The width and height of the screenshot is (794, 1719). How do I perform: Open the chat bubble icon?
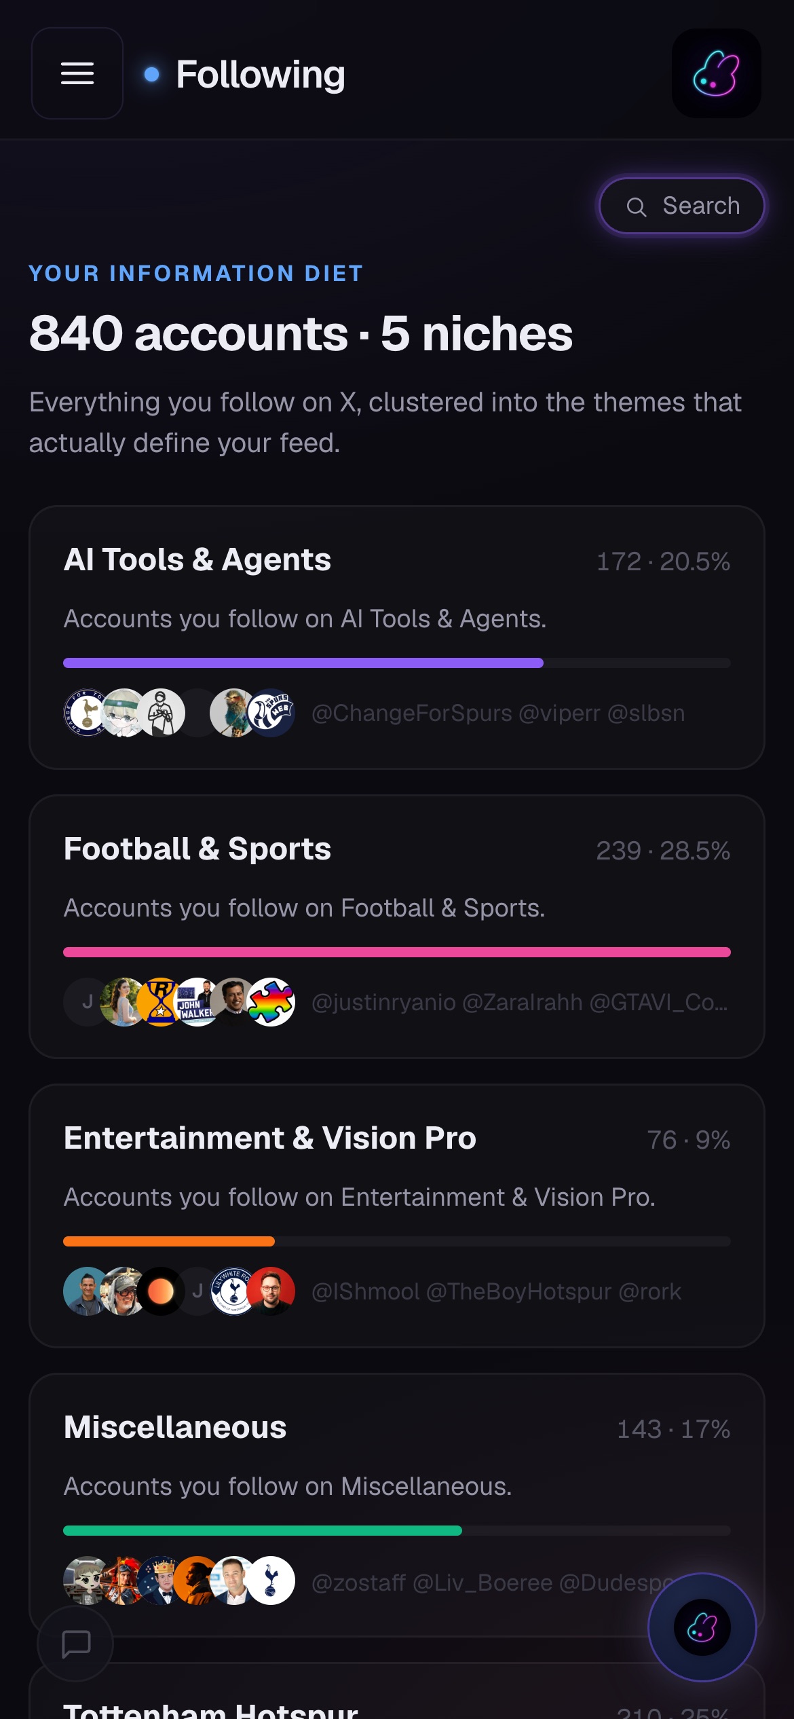pyautogui.click(x=76, y=1644)
